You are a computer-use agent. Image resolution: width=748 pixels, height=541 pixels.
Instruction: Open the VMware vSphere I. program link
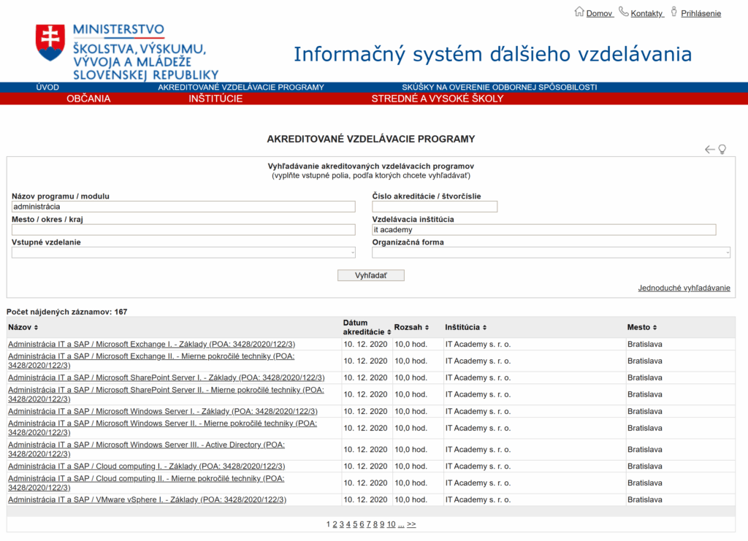(147, 500)
